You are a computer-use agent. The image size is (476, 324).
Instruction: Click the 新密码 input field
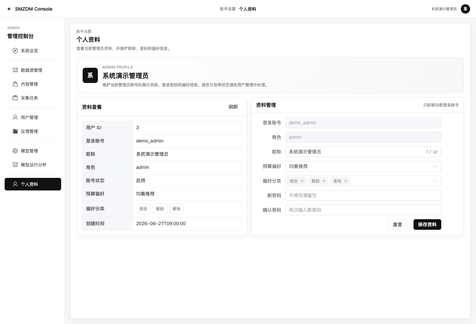coord(363,195)
